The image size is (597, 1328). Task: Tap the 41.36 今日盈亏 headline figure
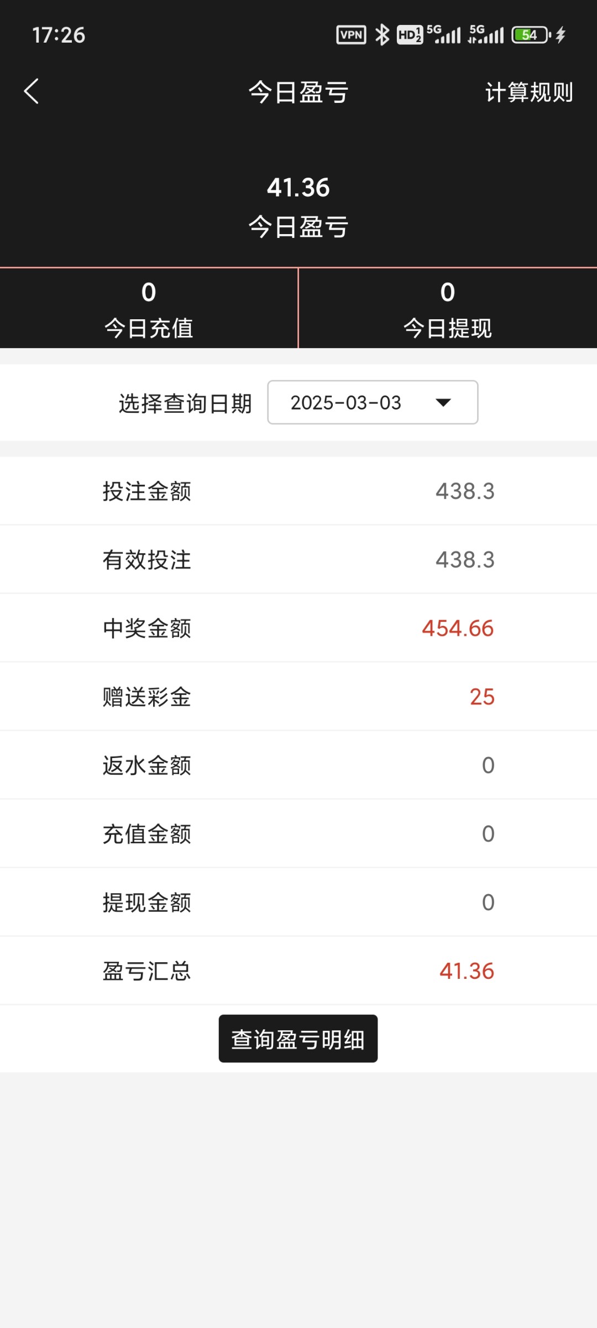[298, 188]
